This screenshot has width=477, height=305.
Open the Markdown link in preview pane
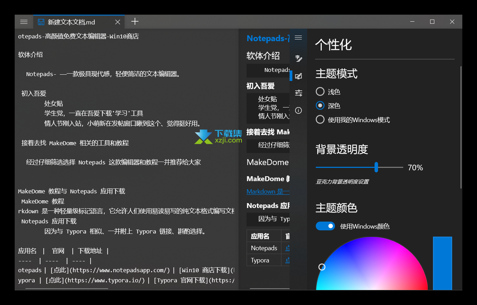click(268, 191)
